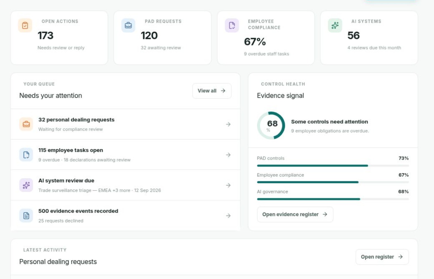
Task: Click the orange briefcase icon beside personal dealing requests
Action: pos(26,124)
